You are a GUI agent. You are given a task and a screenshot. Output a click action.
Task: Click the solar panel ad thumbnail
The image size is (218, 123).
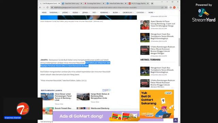pos(47,97)
